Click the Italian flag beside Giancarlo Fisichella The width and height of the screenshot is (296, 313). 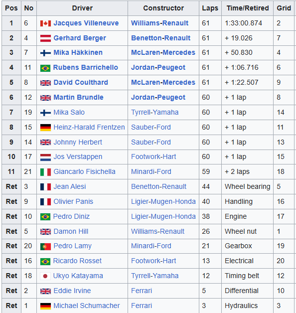coord(45,172)
